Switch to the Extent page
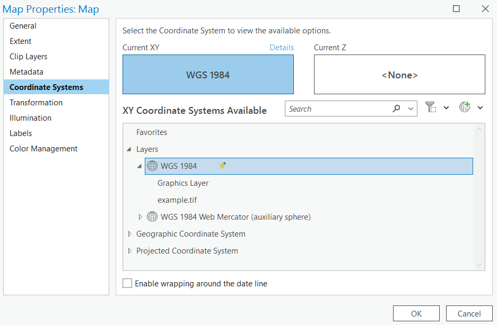Image resolution: width=497 pixels, height=325 pixels. click(21, 41)
